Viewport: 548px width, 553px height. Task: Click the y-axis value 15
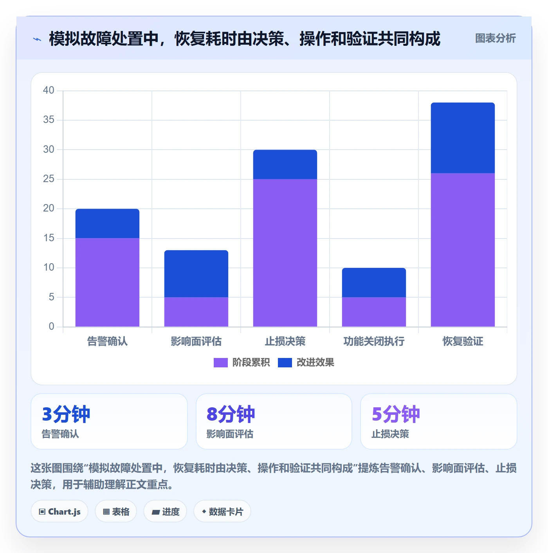tap(49, 238)
